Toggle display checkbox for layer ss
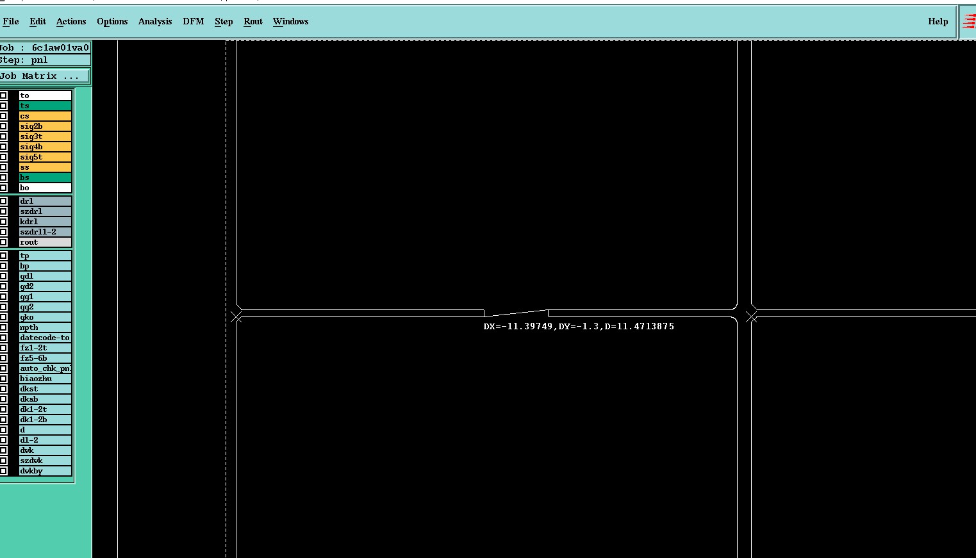 coord(4,167)
